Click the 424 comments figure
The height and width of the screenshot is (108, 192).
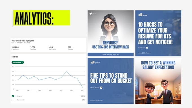[51, 47]
